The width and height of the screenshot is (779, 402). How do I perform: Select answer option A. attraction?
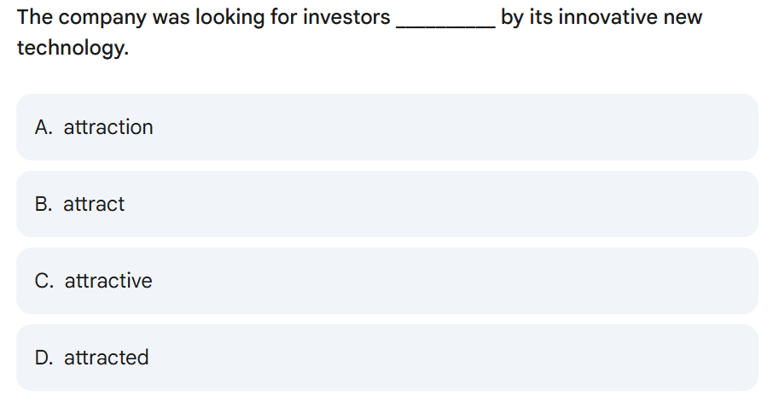tap(387, 127)
